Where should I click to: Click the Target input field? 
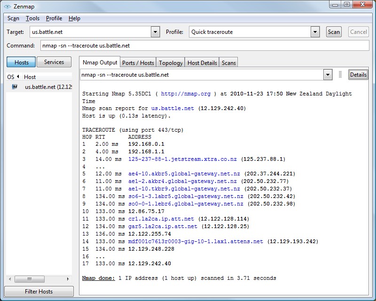click(x=91, y=32)
